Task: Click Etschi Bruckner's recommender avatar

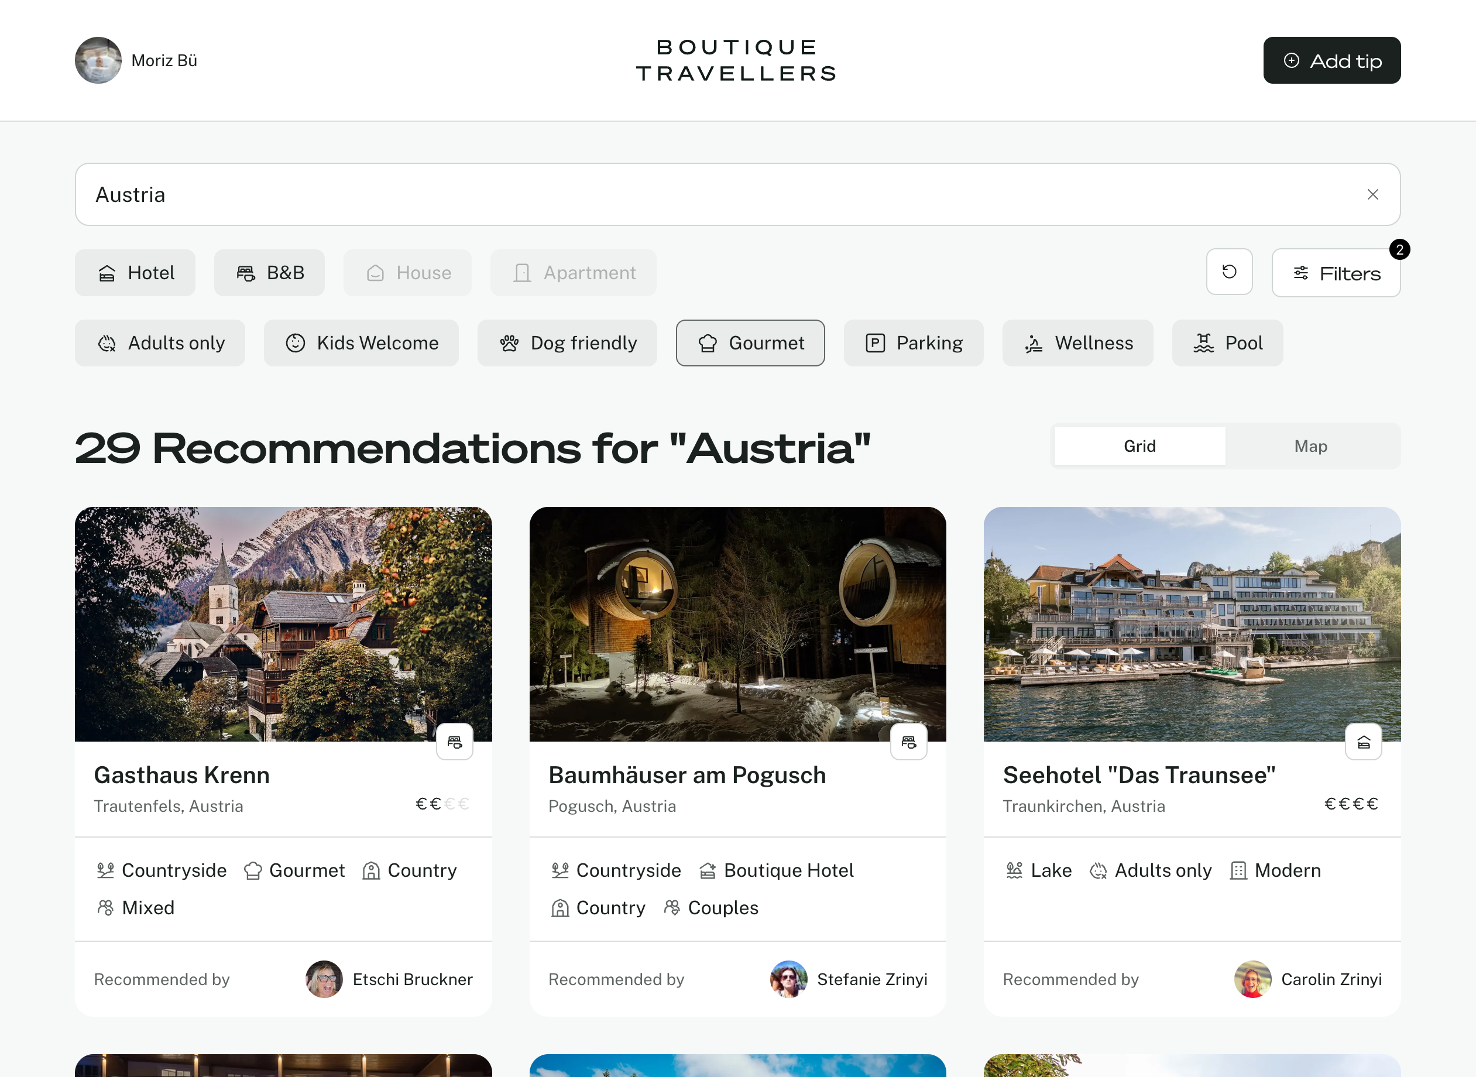Action: click(x=324, y=979)
